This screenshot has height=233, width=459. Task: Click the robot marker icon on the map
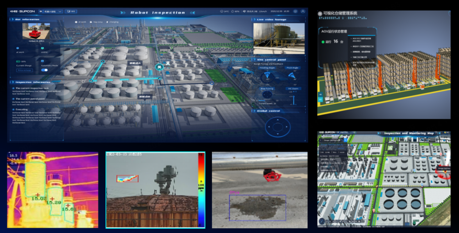159,66
